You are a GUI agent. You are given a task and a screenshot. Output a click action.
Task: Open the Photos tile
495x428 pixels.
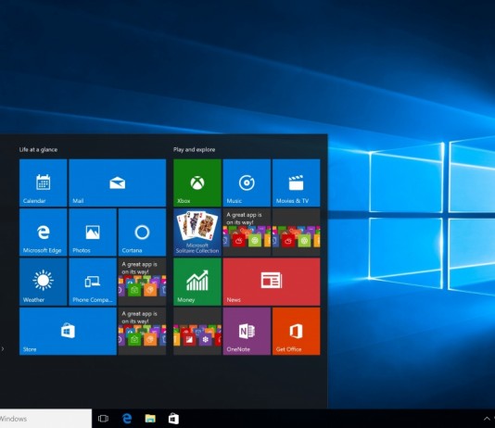93,233
